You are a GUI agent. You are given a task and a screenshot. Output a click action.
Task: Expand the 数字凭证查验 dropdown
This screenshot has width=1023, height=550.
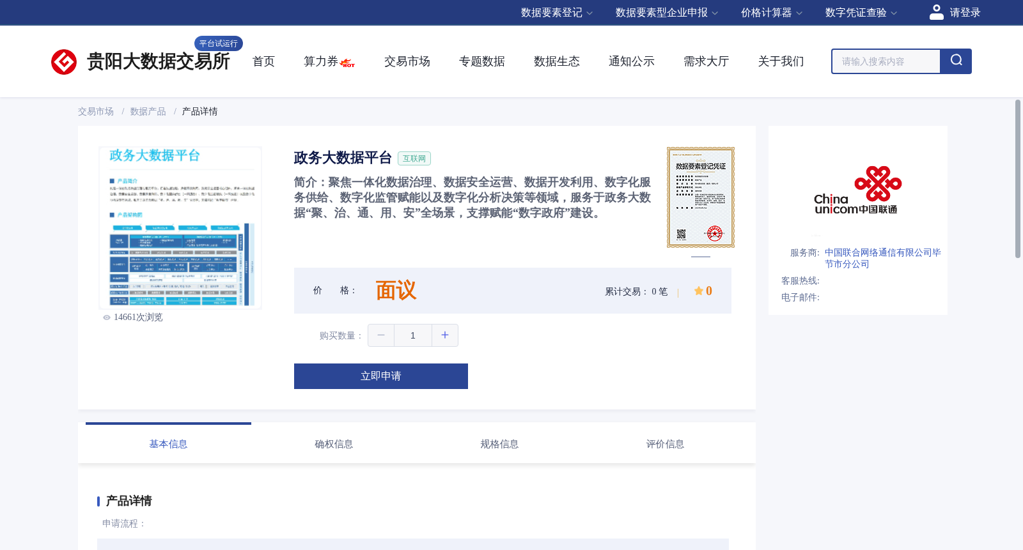coord(861,13)
